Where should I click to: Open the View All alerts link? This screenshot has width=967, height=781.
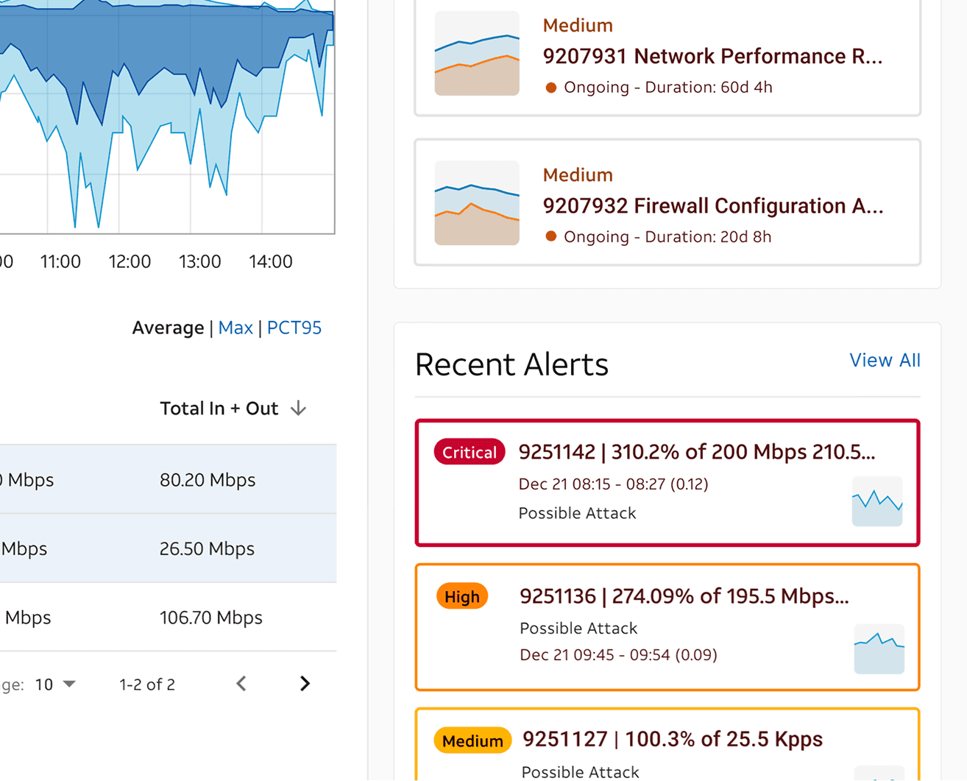[885, 360]
